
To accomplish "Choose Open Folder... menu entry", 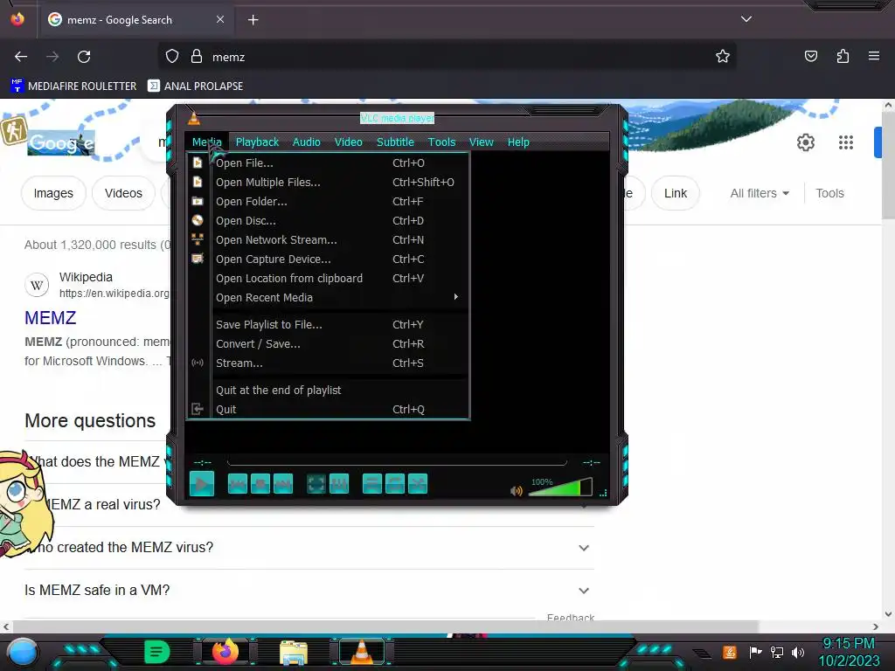I will click(328, 202).
